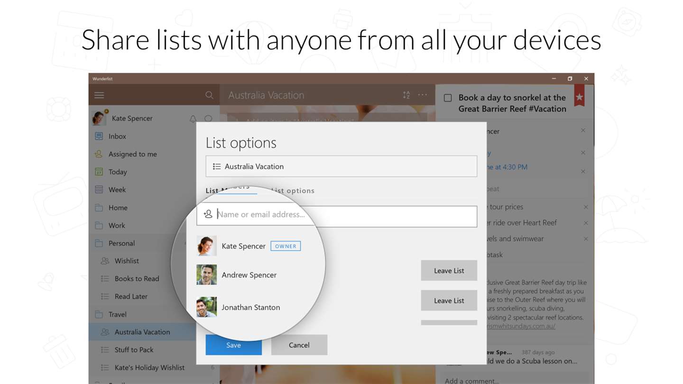Click the Books to Read list icon
Screen dimensions: 683x384
coord(105,279)
